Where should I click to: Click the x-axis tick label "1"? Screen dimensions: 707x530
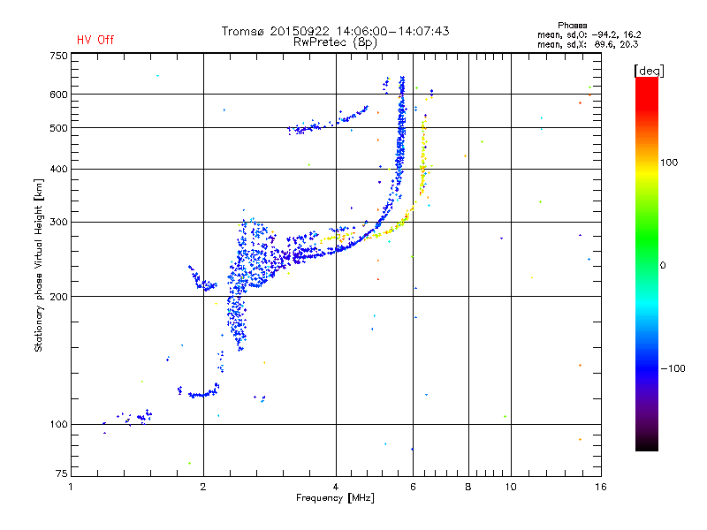[71, 487]
